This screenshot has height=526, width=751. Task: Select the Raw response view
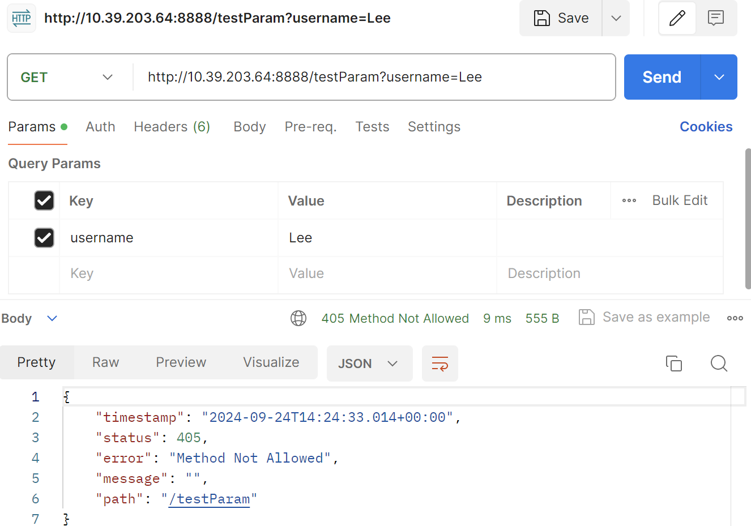tap(106, 362)
